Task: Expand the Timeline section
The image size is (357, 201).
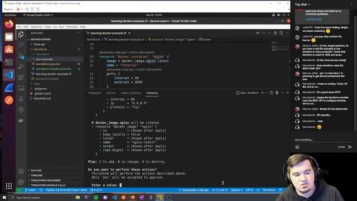Action: click(x=36, y=175)
